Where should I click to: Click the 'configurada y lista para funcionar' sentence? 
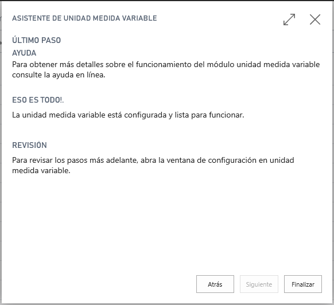(x=184, y=115)
